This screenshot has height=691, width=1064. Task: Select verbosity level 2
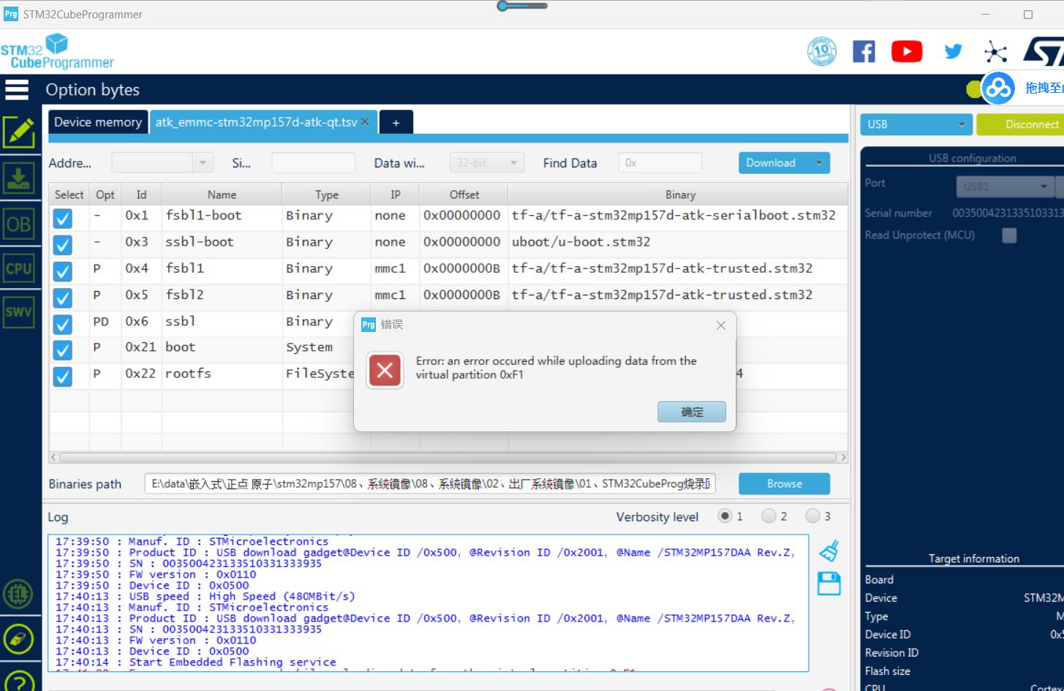769,516
